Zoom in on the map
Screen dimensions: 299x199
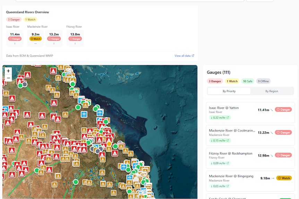click(8, 71)
